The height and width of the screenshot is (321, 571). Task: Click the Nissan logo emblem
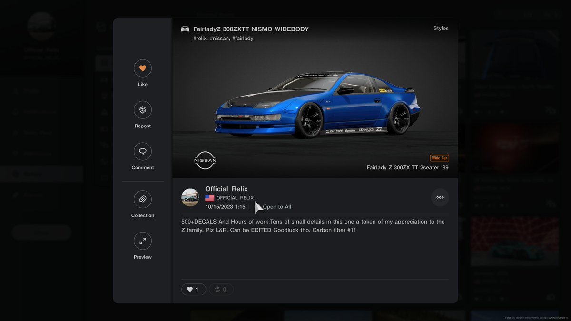tap(205, 161)
